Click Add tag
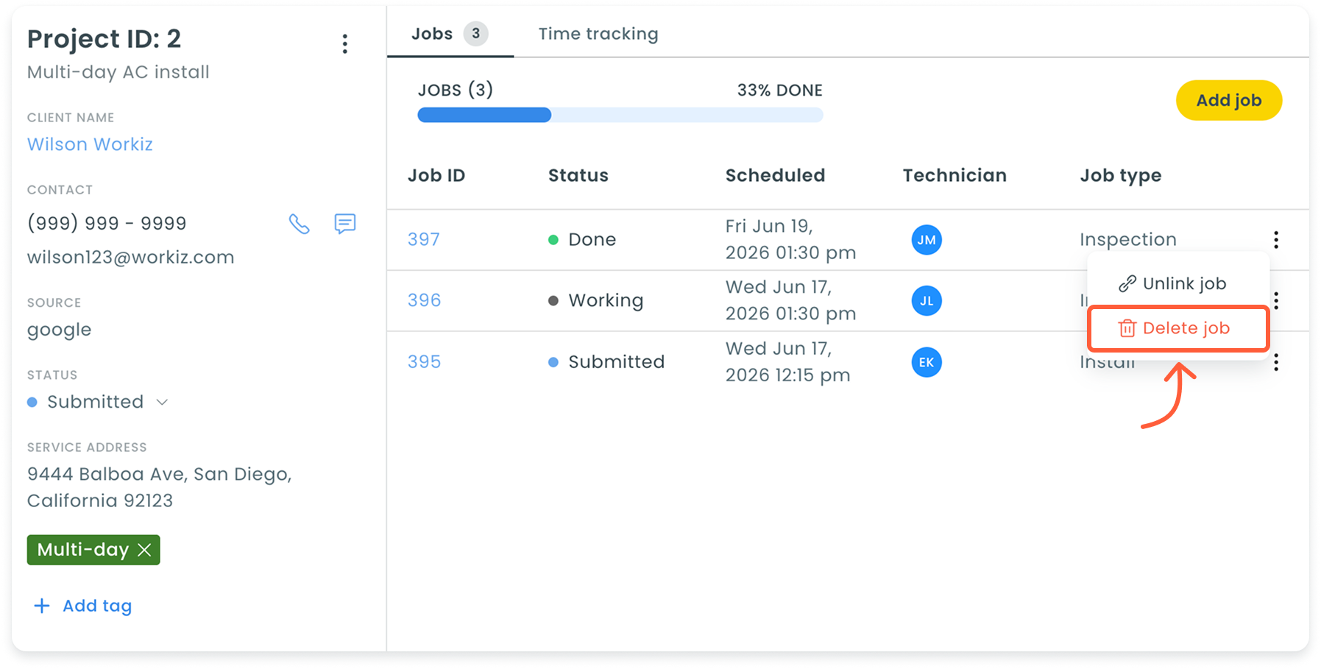 (x=83, y=606)
